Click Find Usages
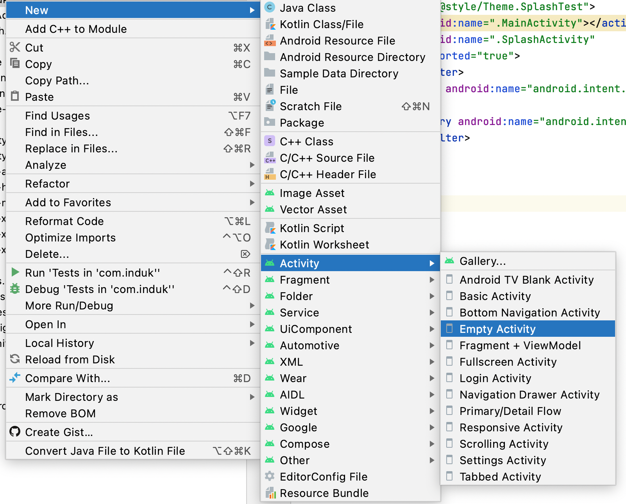This screenshot has height=504, width=626. click(133, 116)
